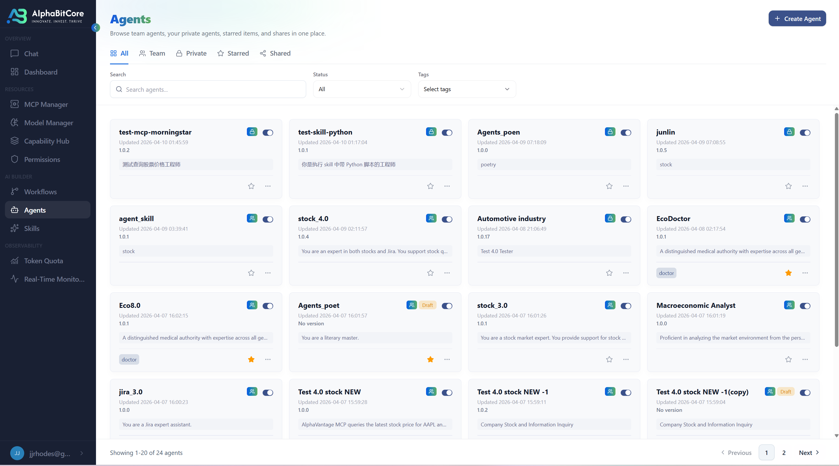The width and height of the screenshot is (839, 466).
Task: Click the private lock icon on junlin
Action: [x=789, y=132]
